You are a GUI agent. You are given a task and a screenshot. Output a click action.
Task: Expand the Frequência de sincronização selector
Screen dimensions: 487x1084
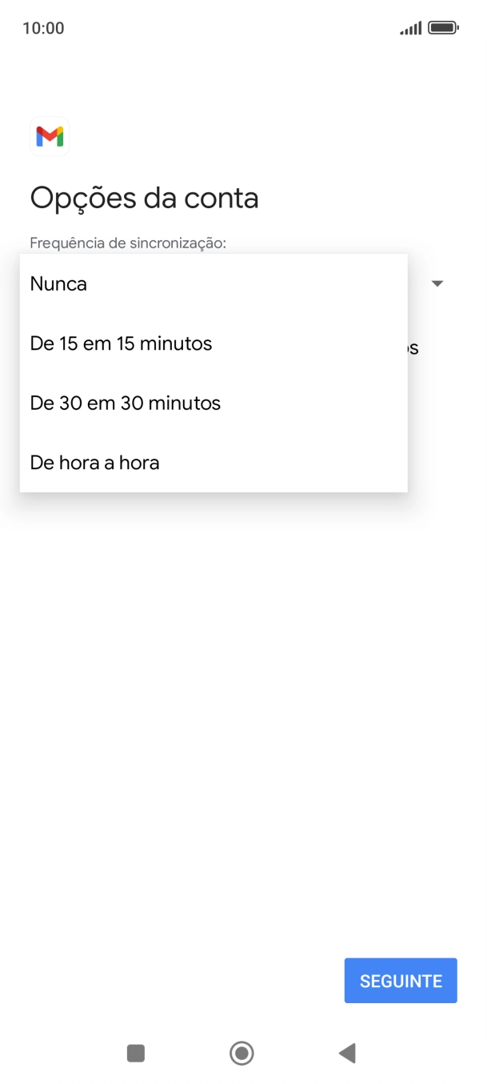[x=437, y=283]
